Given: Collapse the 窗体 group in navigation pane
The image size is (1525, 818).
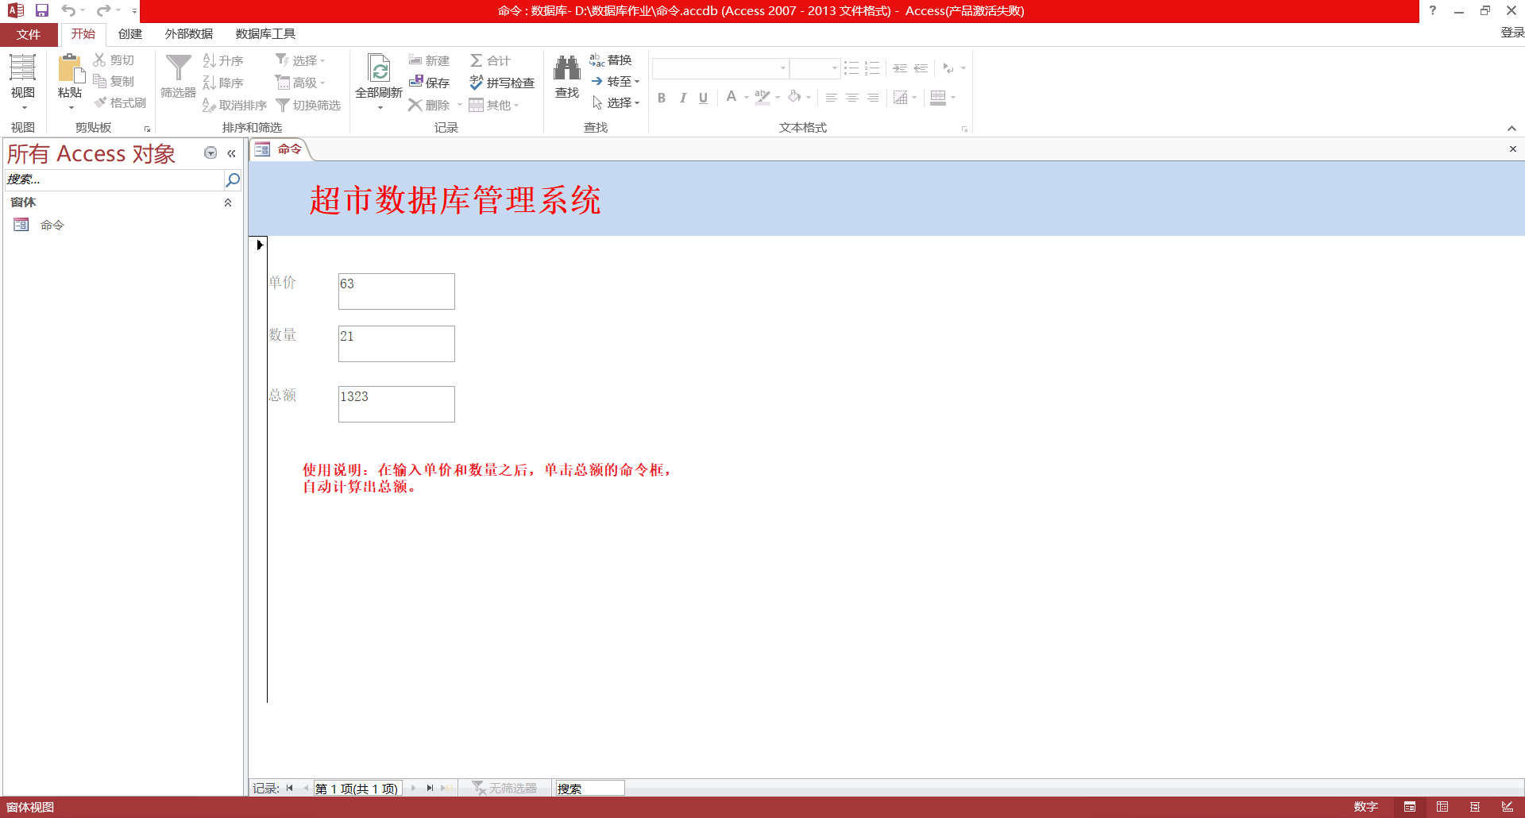Looking at the screenshot, I should 228,203.
